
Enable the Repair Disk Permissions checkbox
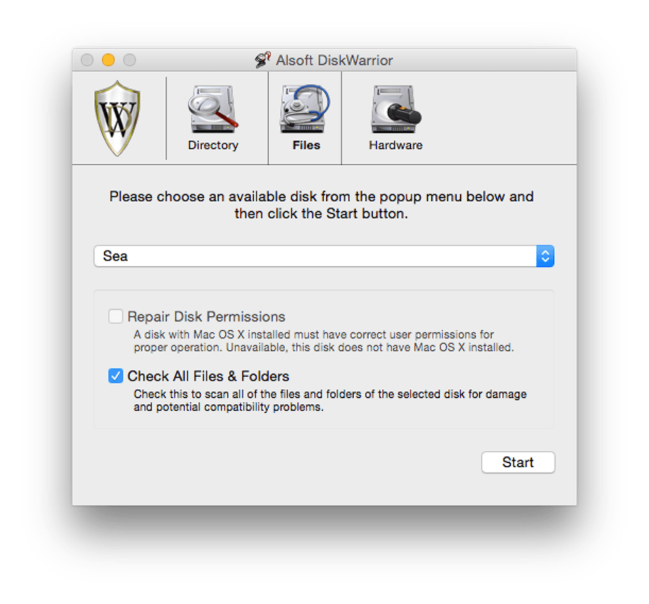point(115,316)
